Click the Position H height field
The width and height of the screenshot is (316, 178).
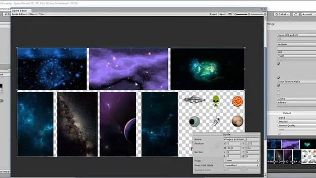(252, 148)
